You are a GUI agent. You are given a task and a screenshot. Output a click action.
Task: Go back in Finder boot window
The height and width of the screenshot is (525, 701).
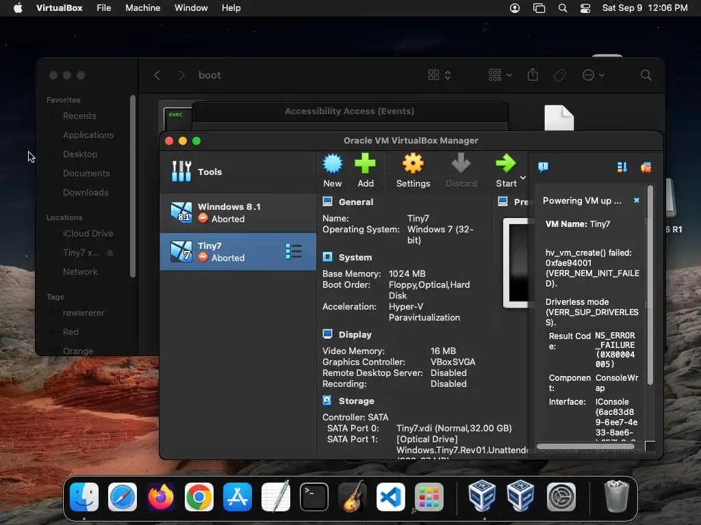[x=157, y=75]
